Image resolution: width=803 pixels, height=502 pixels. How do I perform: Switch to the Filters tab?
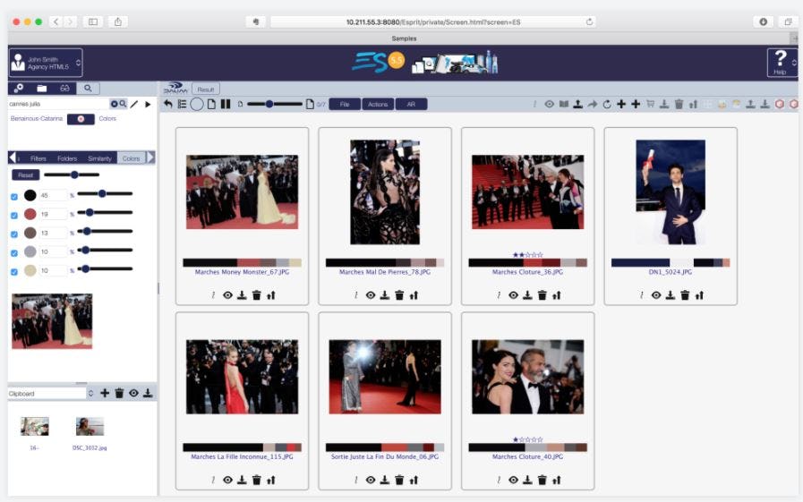point(38,158)
